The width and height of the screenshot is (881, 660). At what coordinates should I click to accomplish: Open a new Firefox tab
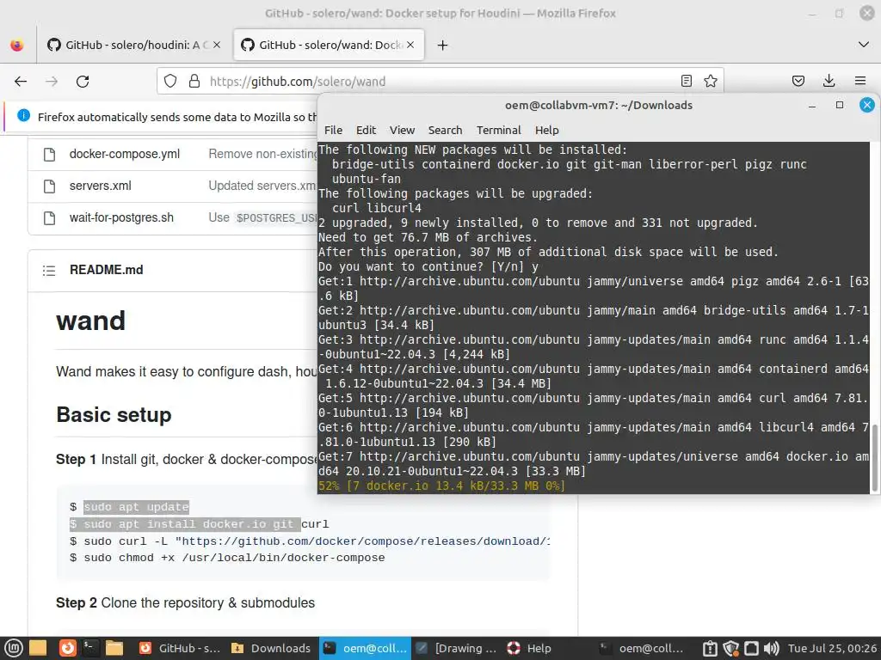[x=443, y=45]
